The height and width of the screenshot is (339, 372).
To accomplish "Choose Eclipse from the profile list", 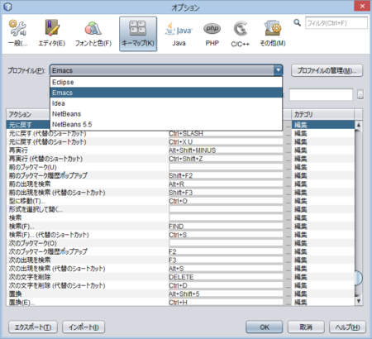I will point(166,82).
